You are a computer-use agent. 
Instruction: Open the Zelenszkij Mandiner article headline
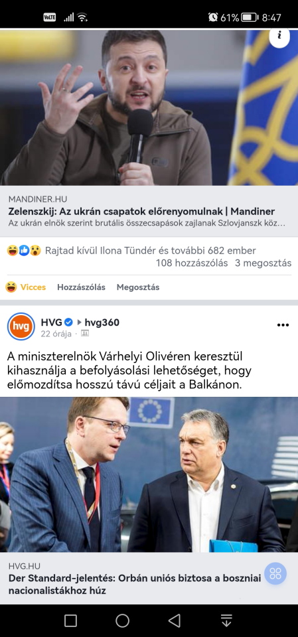pyautogui.click(x=141, y=211)
